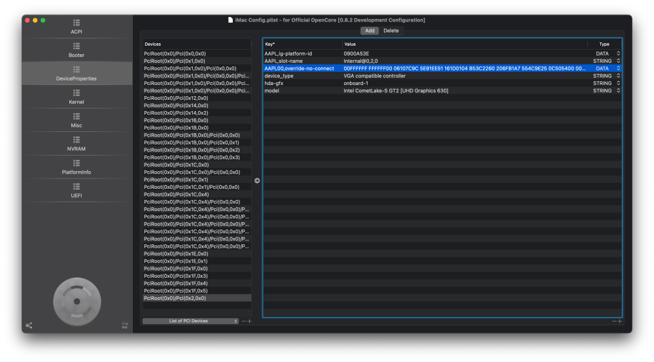Image resolution: width=654 pixels, height=362 pixels.
Task: Click the Value column header
Action: (x=464, y=44)
